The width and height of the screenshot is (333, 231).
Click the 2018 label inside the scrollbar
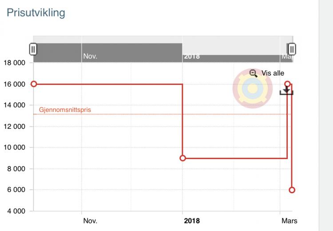(192, 56)
